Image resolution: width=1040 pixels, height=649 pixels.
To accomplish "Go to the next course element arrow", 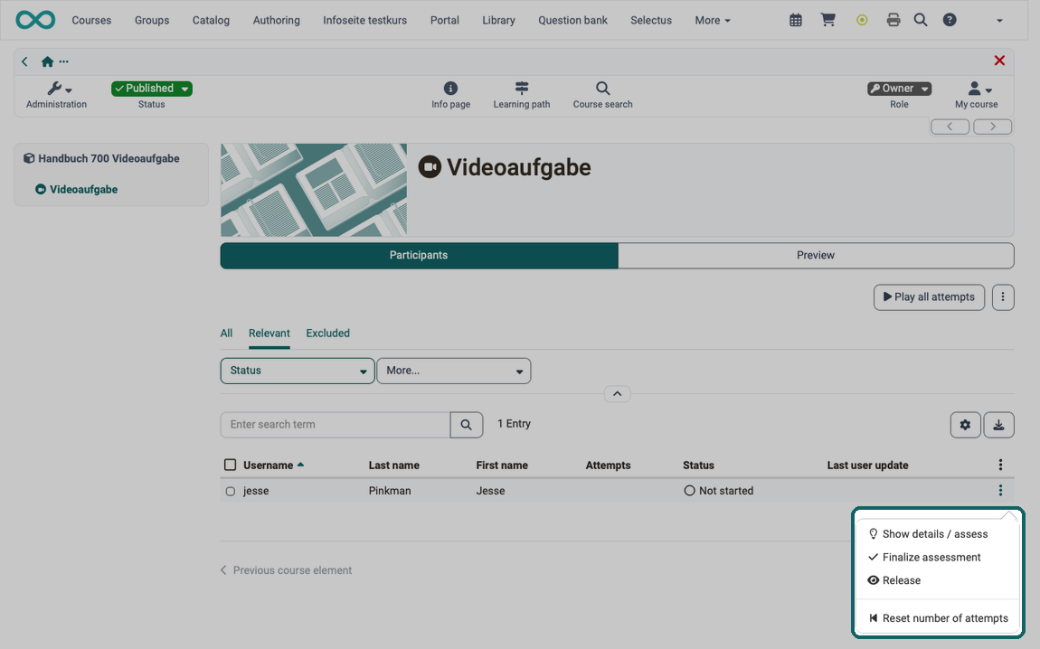I will click(x=992, y=127).
